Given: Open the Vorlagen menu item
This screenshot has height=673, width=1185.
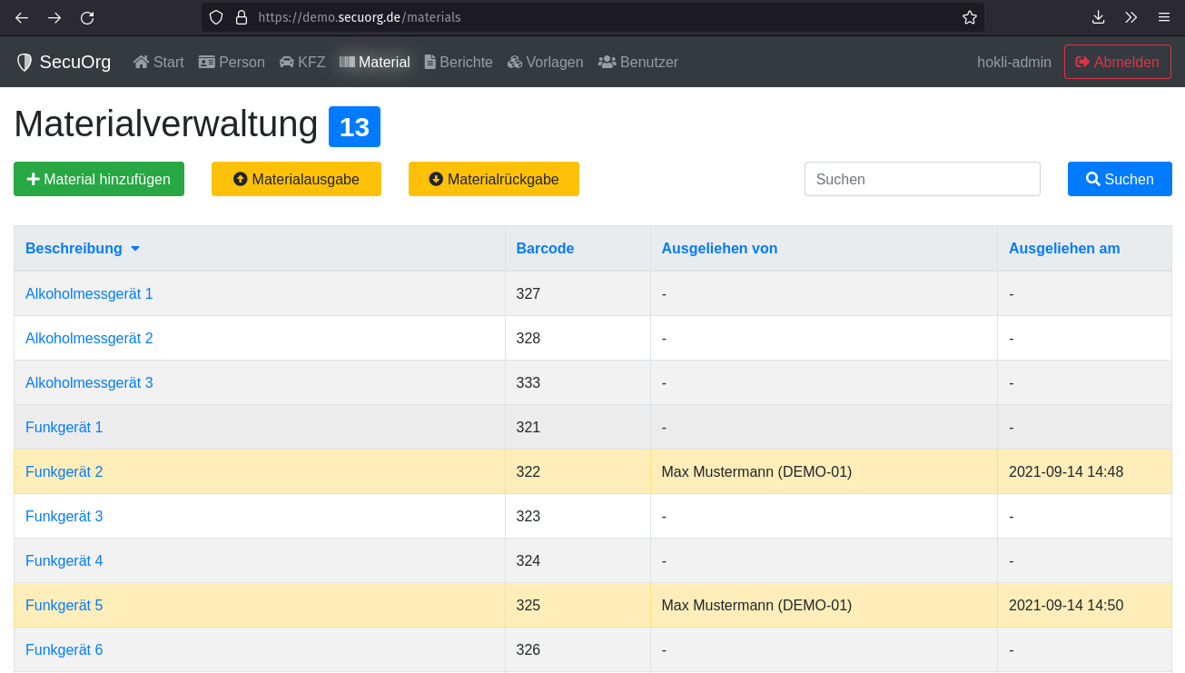Looking at the screenshot, I should tap(545, 62).
